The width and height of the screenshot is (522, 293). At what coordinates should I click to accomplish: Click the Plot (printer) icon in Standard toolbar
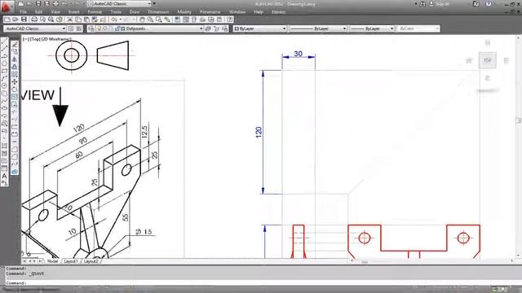pos(34,20)
